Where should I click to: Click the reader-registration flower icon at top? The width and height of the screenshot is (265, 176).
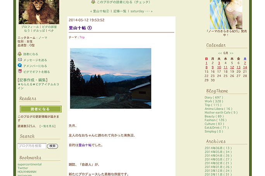[93, 2]
